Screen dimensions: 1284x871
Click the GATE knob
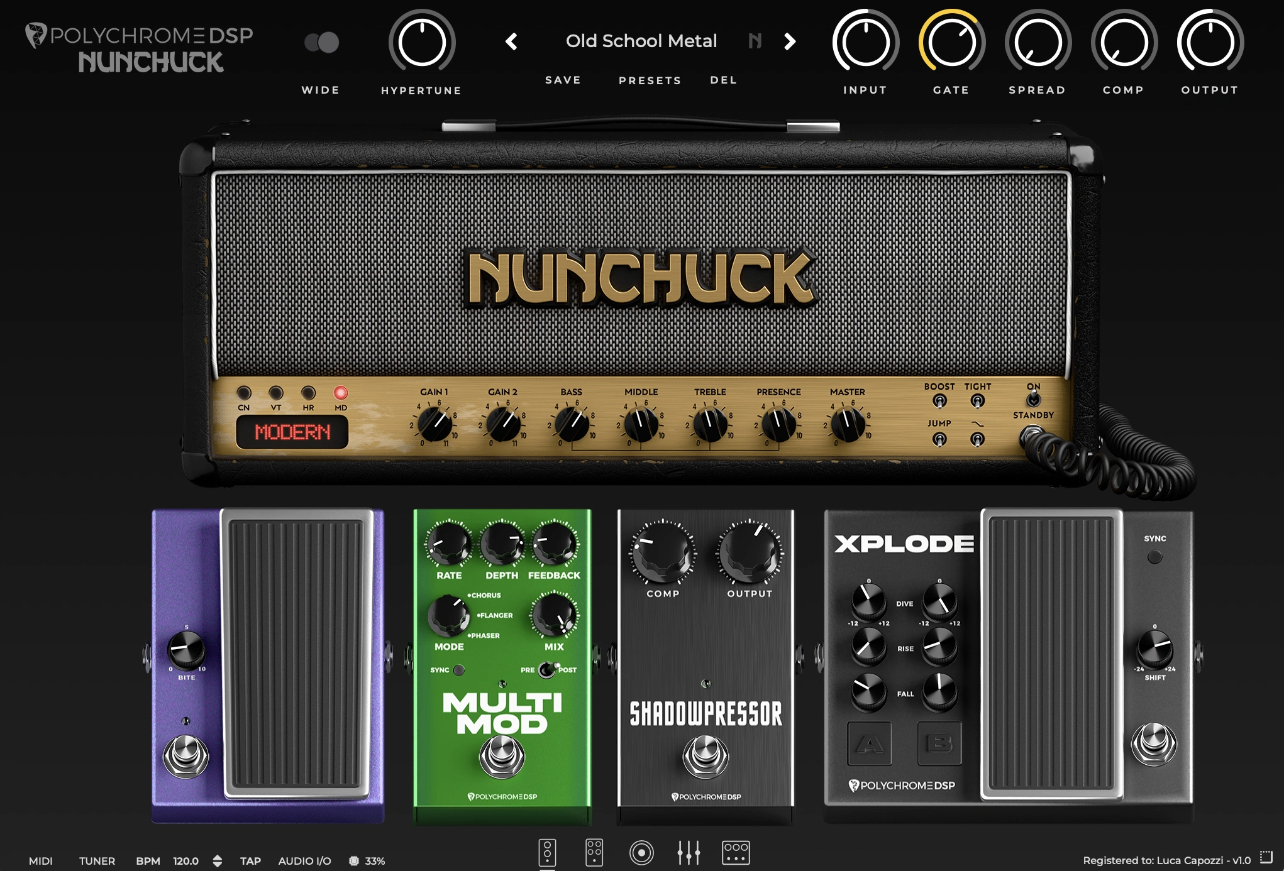[951, 43]
